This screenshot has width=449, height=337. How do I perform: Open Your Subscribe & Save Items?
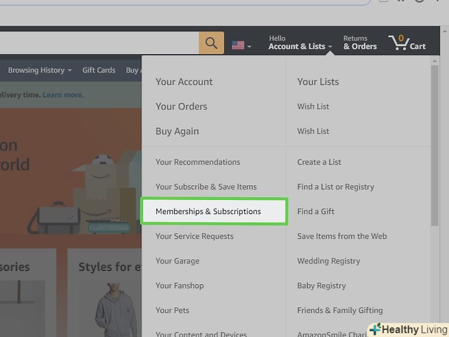point(206,187)
